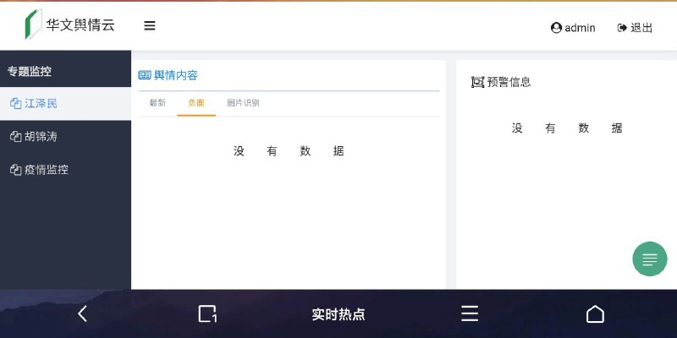The width and height of the screenshot is (677, 338).
Task: Click the 预警信息 heading text
Action: pos(509,82)
